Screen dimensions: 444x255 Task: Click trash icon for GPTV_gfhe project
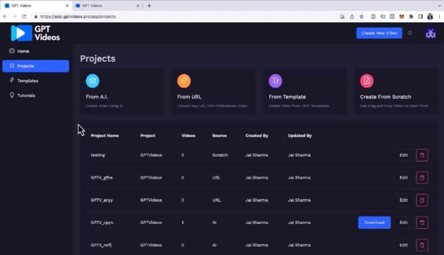[422, 178]
